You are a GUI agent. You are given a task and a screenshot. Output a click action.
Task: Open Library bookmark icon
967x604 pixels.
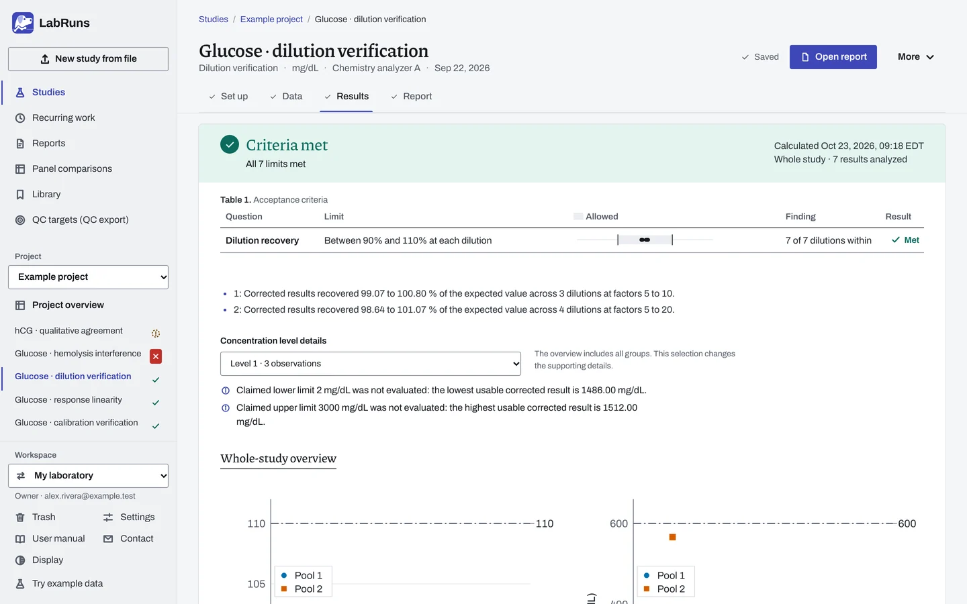(20, 195)
